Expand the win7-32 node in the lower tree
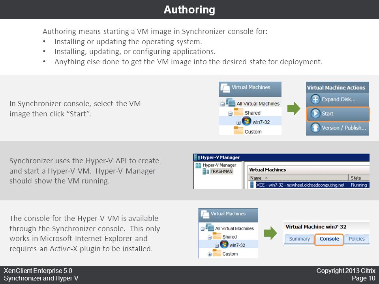Image resolution: width=379 pixels, height=284 pixels. click(217, 246)
